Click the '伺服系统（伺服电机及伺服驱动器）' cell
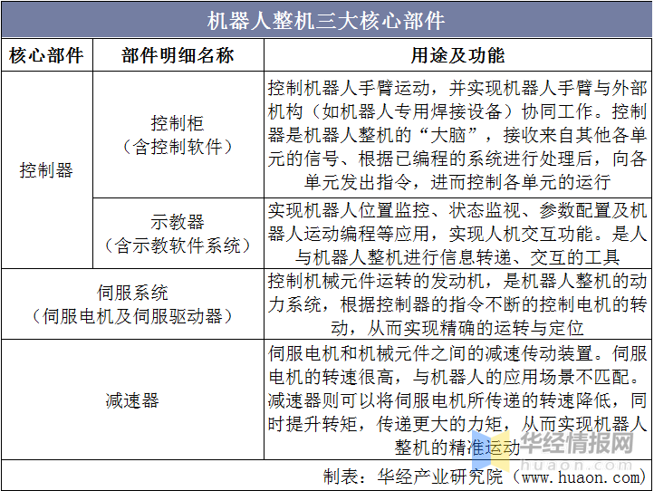The image size is (654, 491). coord(132,304)
